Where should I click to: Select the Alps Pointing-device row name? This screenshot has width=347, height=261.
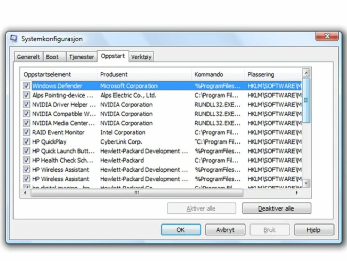click(63, 95)
